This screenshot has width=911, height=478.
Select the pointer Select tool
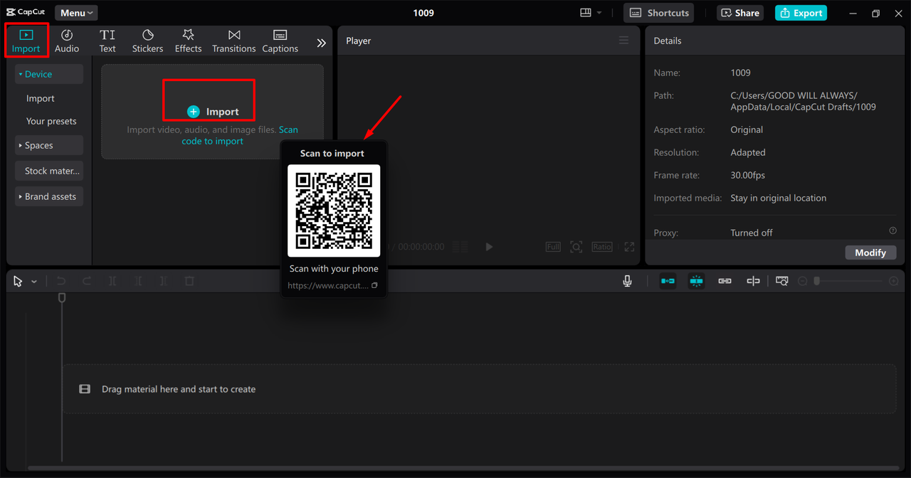18,282
